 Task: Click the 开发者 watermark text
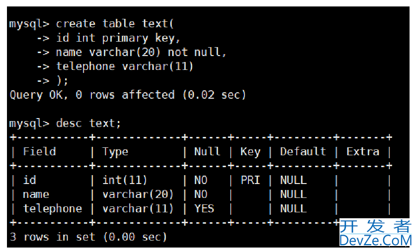(x=375, y=226)
